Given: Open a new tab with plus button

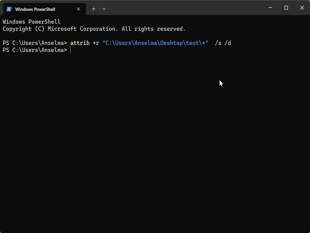Looking at the screenshot, I should (x=93, y=9).
